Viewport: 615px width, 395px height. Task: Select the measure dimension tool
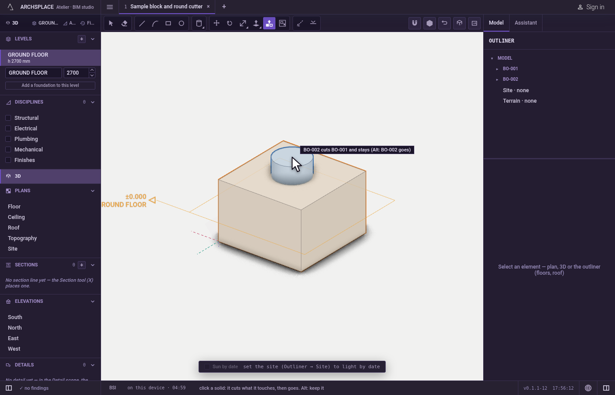[x=300, y=23]
